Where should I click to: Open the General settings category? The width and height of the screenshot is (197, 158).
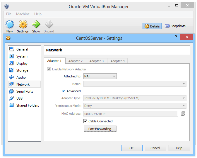[x=25, y=49]
